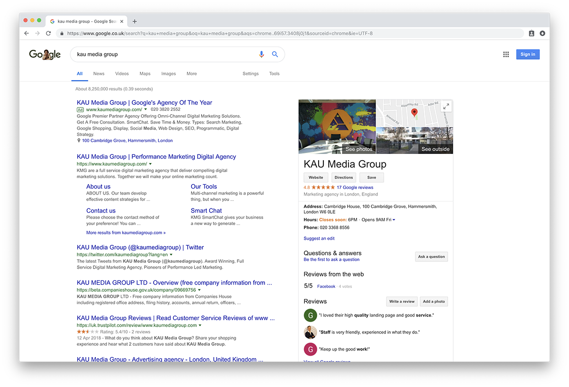Click the Save button in knowledge panel
The height and width of the screenshot is (387, 569).
pyautogui.click(x=372, y=178)
